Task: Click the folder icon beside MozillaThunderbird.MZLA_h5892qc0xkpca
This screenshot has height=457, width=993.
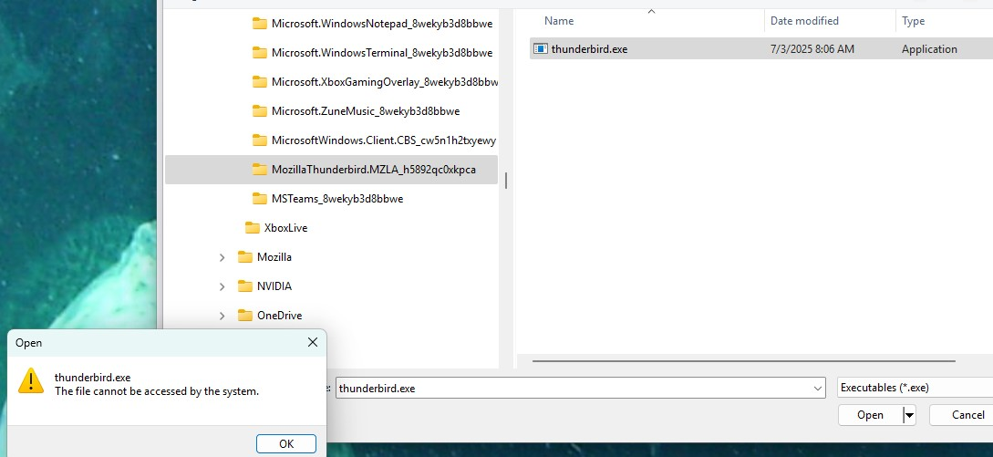Action: pos(260,170)
